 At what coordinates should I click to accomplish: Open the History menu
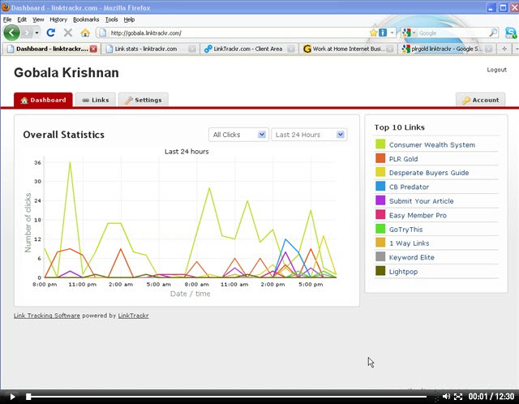pos(58,19)
